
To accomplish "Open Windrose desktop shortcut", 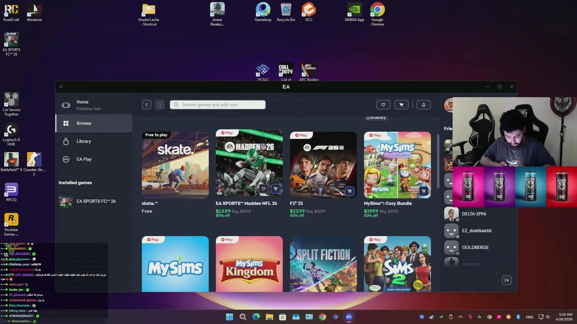I will [x=34, y=13].
